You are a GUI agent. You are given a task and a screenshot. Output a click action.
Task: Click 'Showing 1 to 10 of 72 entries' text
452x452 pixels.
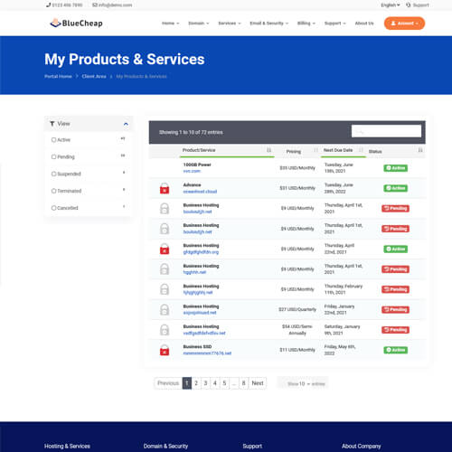pyautogui.click(x=191, y=132)
